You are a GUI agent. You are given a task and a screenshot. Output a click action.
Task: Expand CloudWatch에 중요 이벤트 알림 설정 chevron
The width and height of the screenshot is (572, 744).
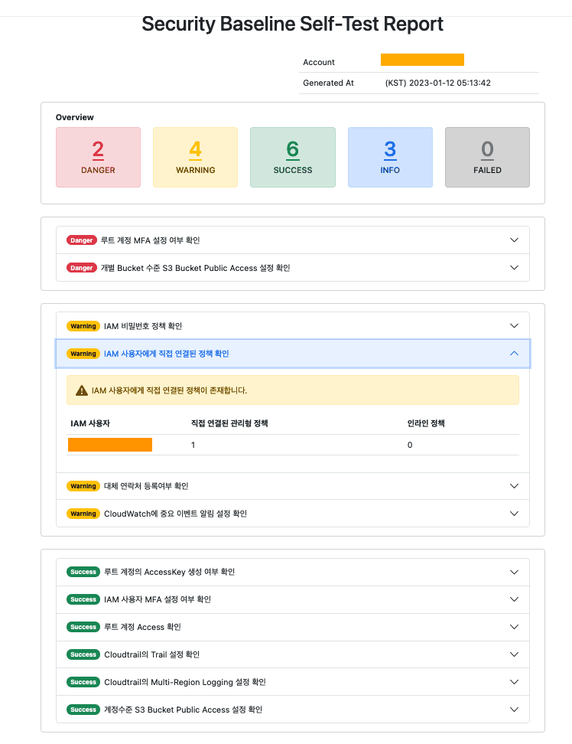click(514, 514)
